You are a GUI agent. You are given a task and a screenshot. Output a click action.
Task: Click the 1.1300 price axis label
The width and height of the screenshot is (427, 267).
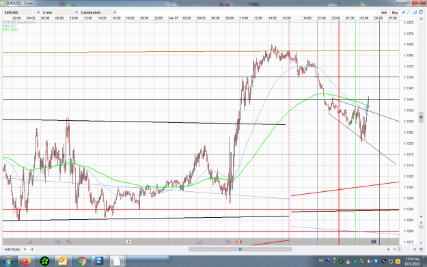[x=408, y=187]
